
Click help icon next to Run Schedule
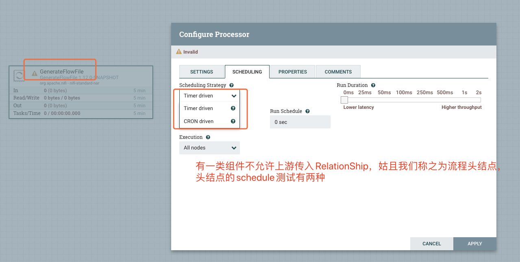click(307, 111)
